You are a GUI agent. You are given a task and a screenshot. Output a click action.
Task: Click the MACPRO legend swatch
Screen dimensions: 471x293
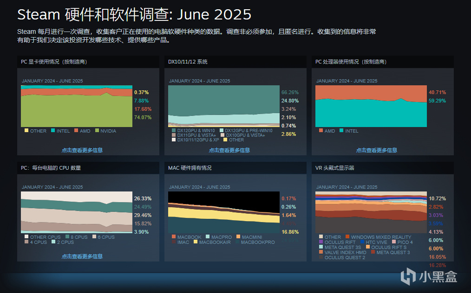(x=208, y=236)
